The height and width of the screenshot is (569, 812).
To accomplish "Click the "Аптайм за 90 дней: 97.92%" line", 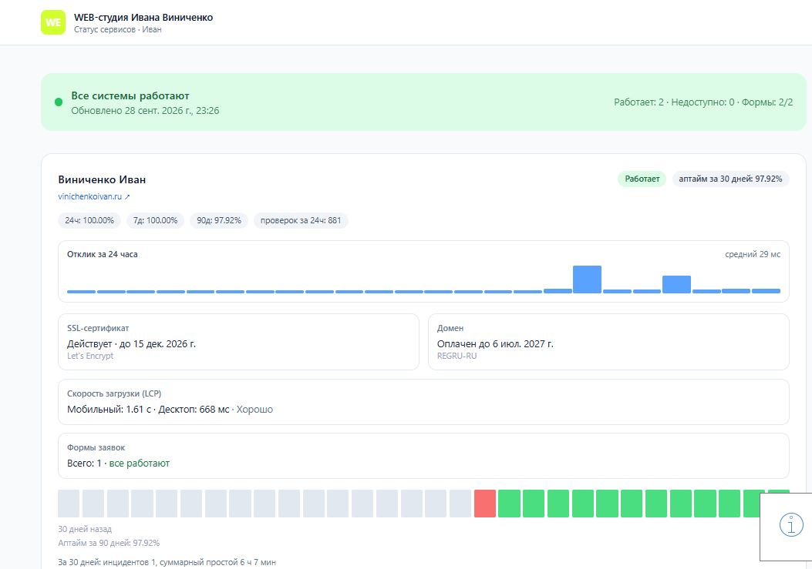I will (109, 543).
